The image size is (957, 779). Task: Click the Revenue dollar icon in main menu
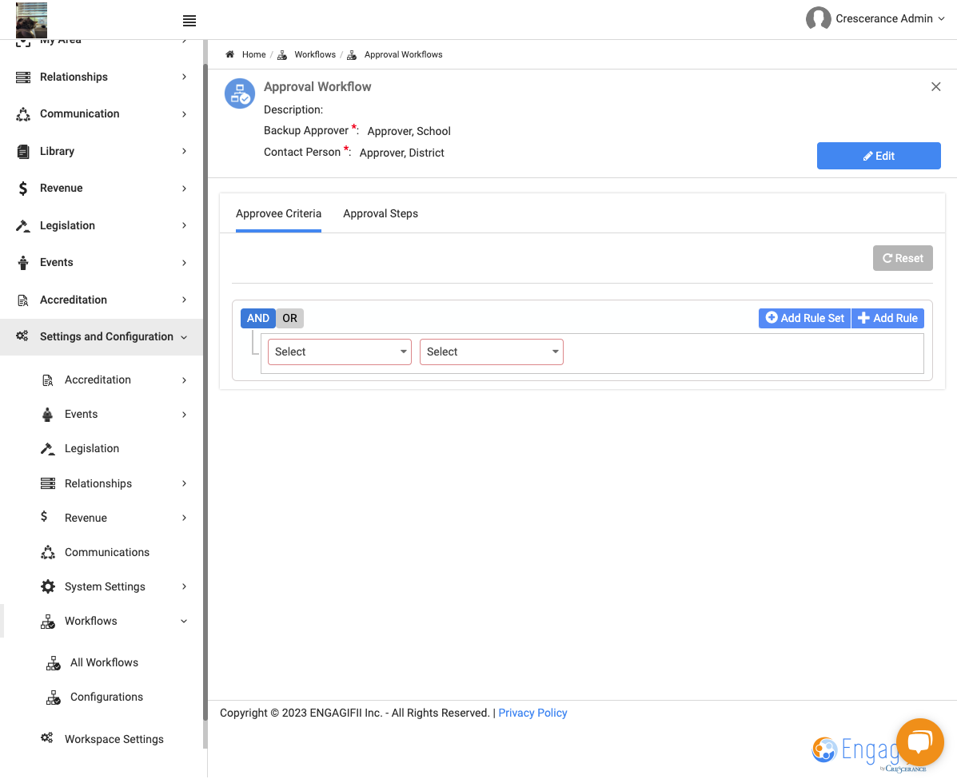(x=23, y=189)
